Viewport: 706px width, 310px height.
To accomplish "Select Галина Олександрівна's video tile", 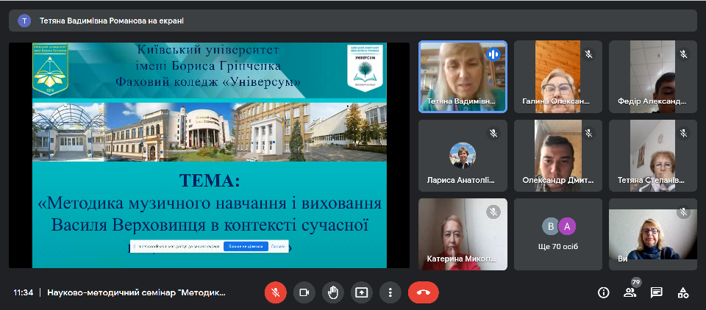I will (558, 76).
